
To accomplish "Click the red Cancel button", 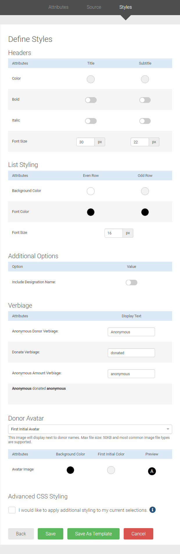I will tap(138, 534).
